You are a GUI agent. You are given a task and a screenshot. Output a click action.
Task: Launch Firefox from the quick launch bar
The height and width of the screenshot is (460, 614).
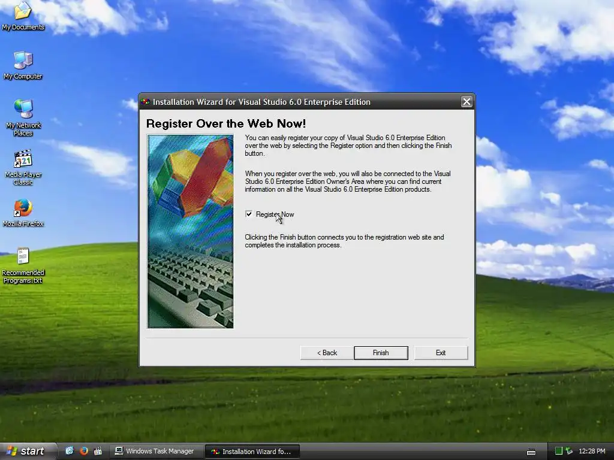(x=84, y=450)
